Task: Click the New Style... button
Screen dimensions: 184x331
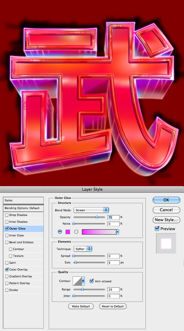Action: point(166,220)
